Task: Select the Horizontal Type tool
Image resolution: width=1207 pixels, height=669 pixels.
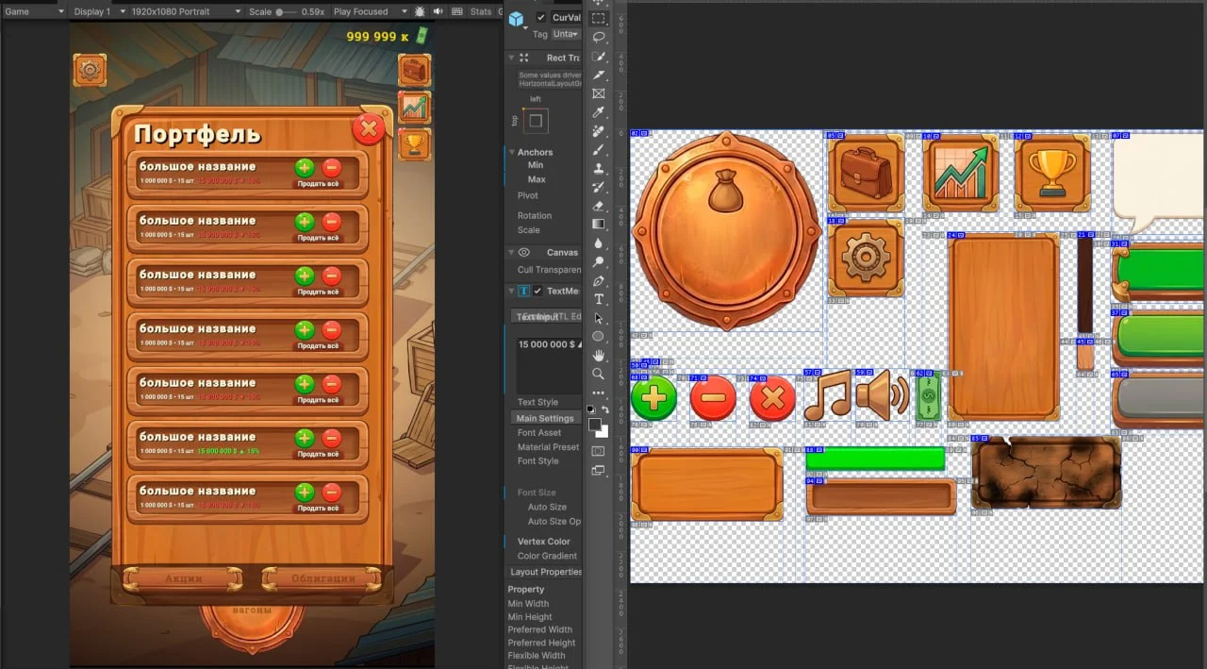Action: (x=599, y=299)
